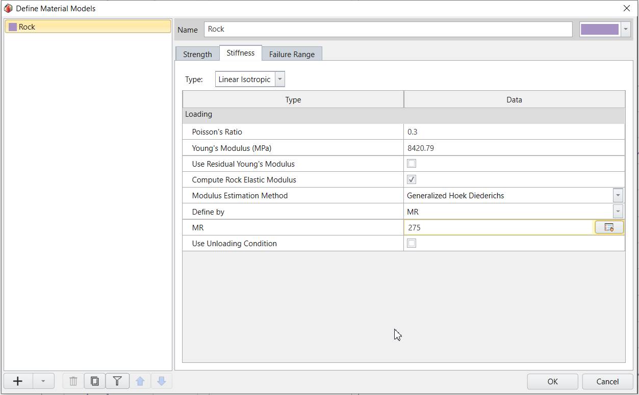
Task: Open the stiffness Type dropdown showing Linear Isotropic
Action: click(279, 78)
